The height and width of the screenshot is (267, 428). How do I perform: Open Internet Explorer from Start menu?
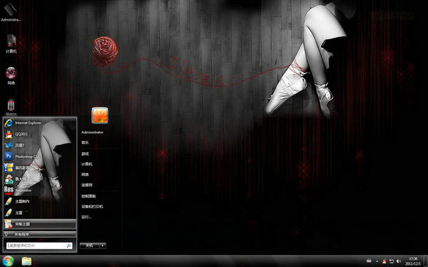click(39, 123)
